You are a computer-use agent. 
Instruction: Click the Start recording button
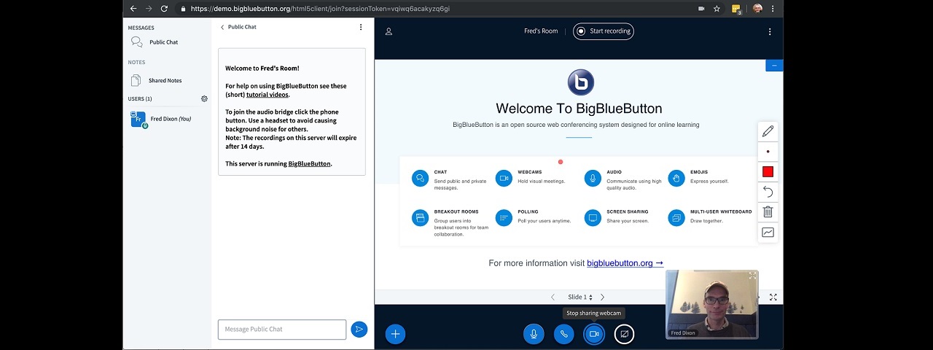603,31
